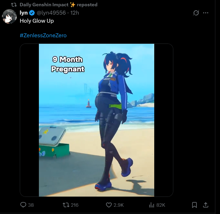Open the 12h timestamp link

74,13
